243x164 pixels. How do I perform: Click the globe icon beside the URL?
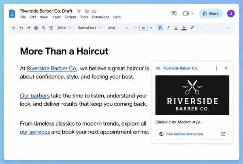(x=161, y=134)
